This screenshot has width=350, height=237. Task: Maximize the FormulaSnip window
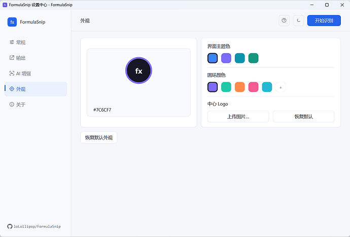[x=327, y=5]
